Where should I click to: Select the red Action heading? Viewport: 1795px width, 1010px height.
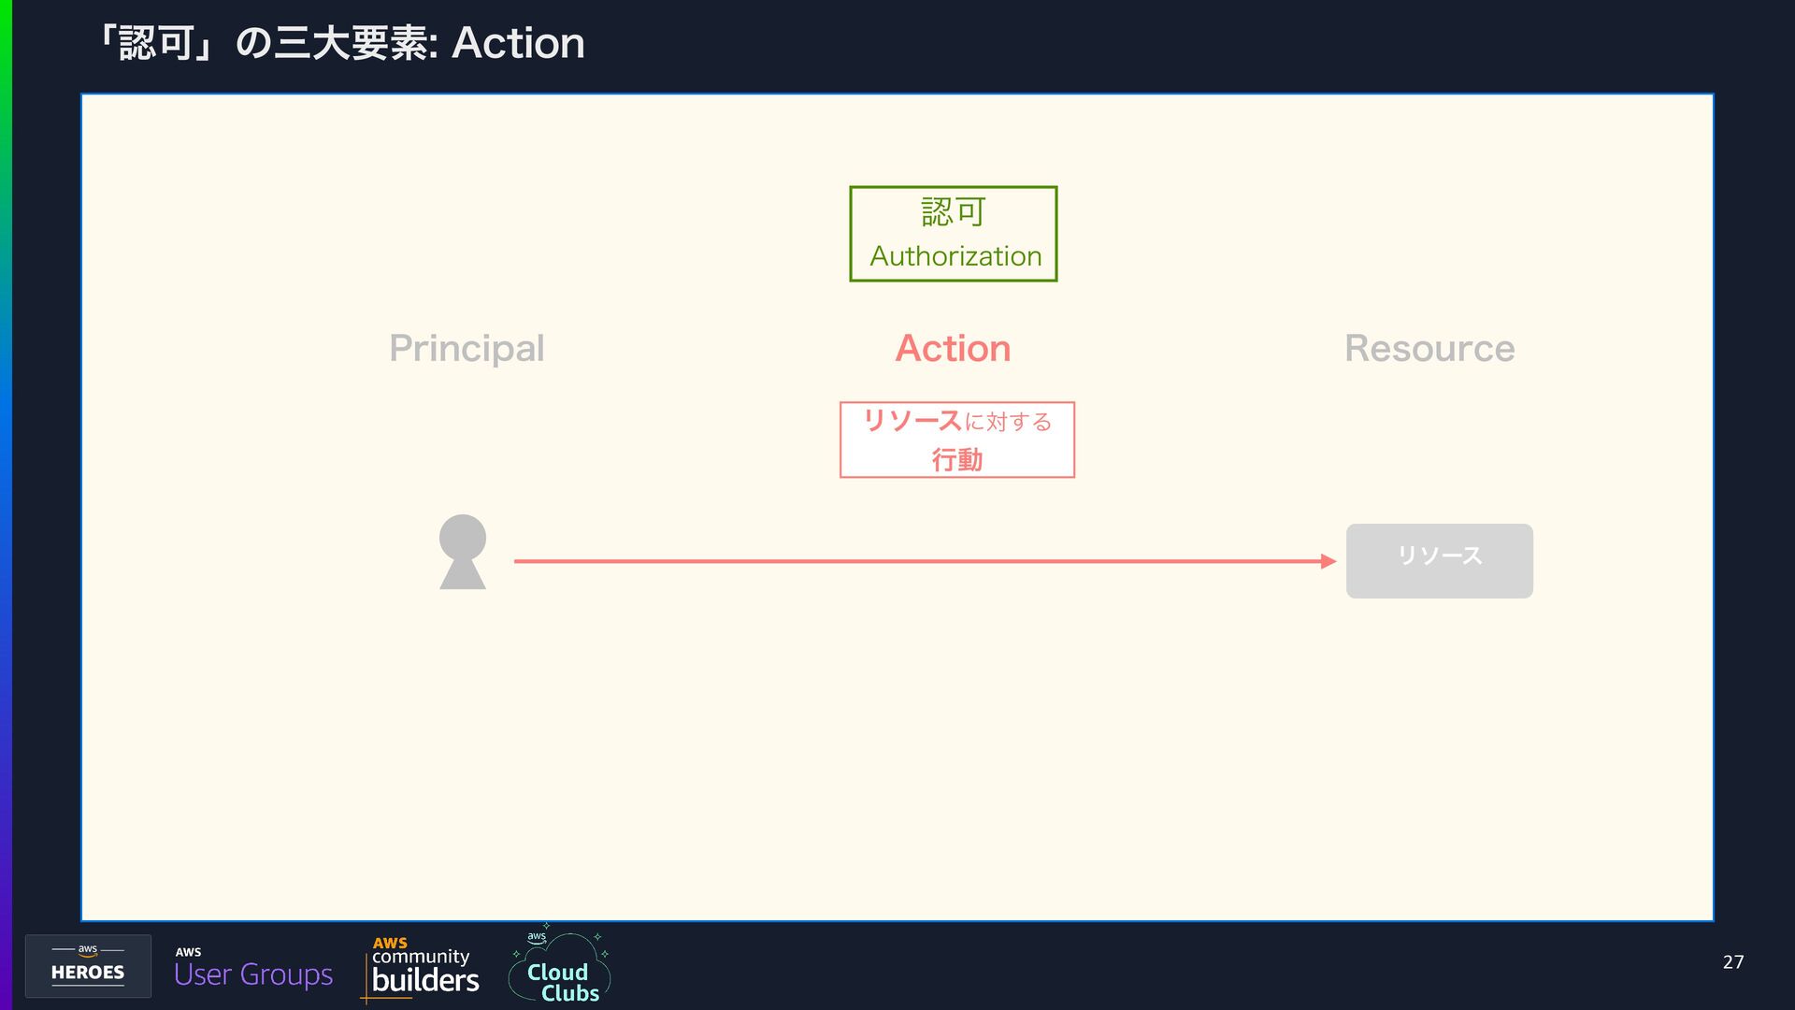coord(953,349)
